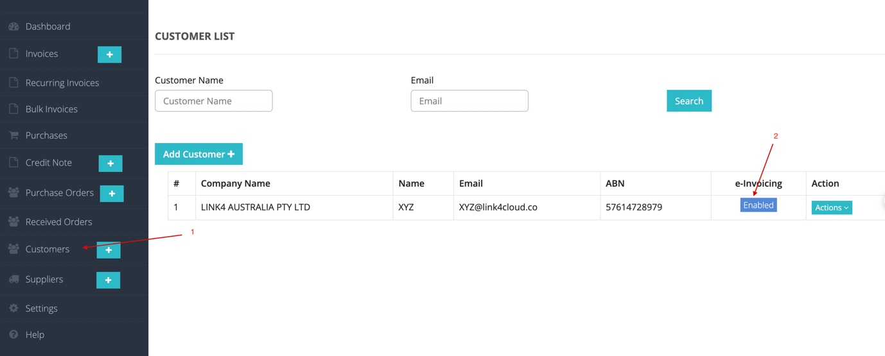Open the Suppliers menu item

44,280
